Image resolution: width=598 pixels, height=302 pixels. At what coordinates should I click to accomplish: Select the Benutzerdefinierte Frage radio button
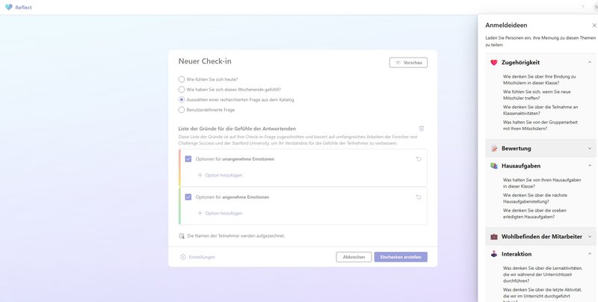182,110
